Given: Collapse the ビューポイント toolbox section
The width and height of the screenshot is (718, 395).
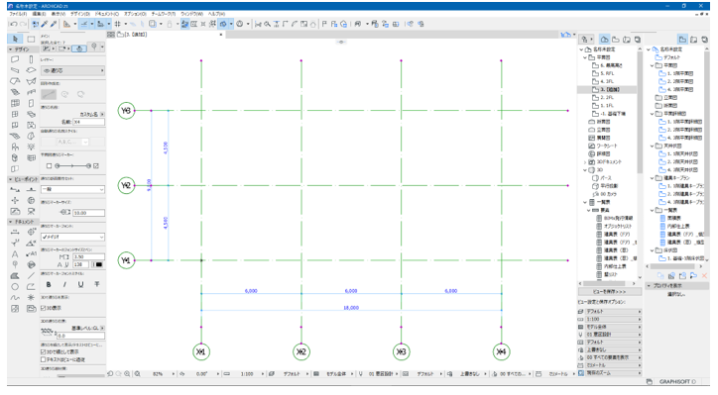Looking at the screenshot, I should tap(11, 179).
